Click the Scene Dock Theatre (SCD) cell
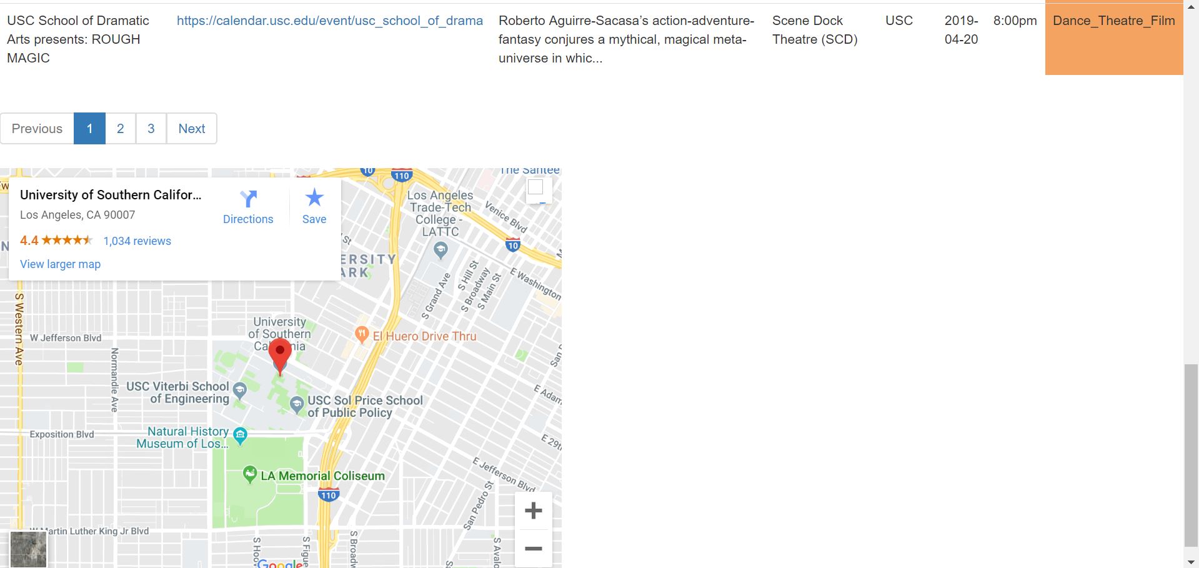Viewport: 1199px width, 568px height. [x=815, y=30]
